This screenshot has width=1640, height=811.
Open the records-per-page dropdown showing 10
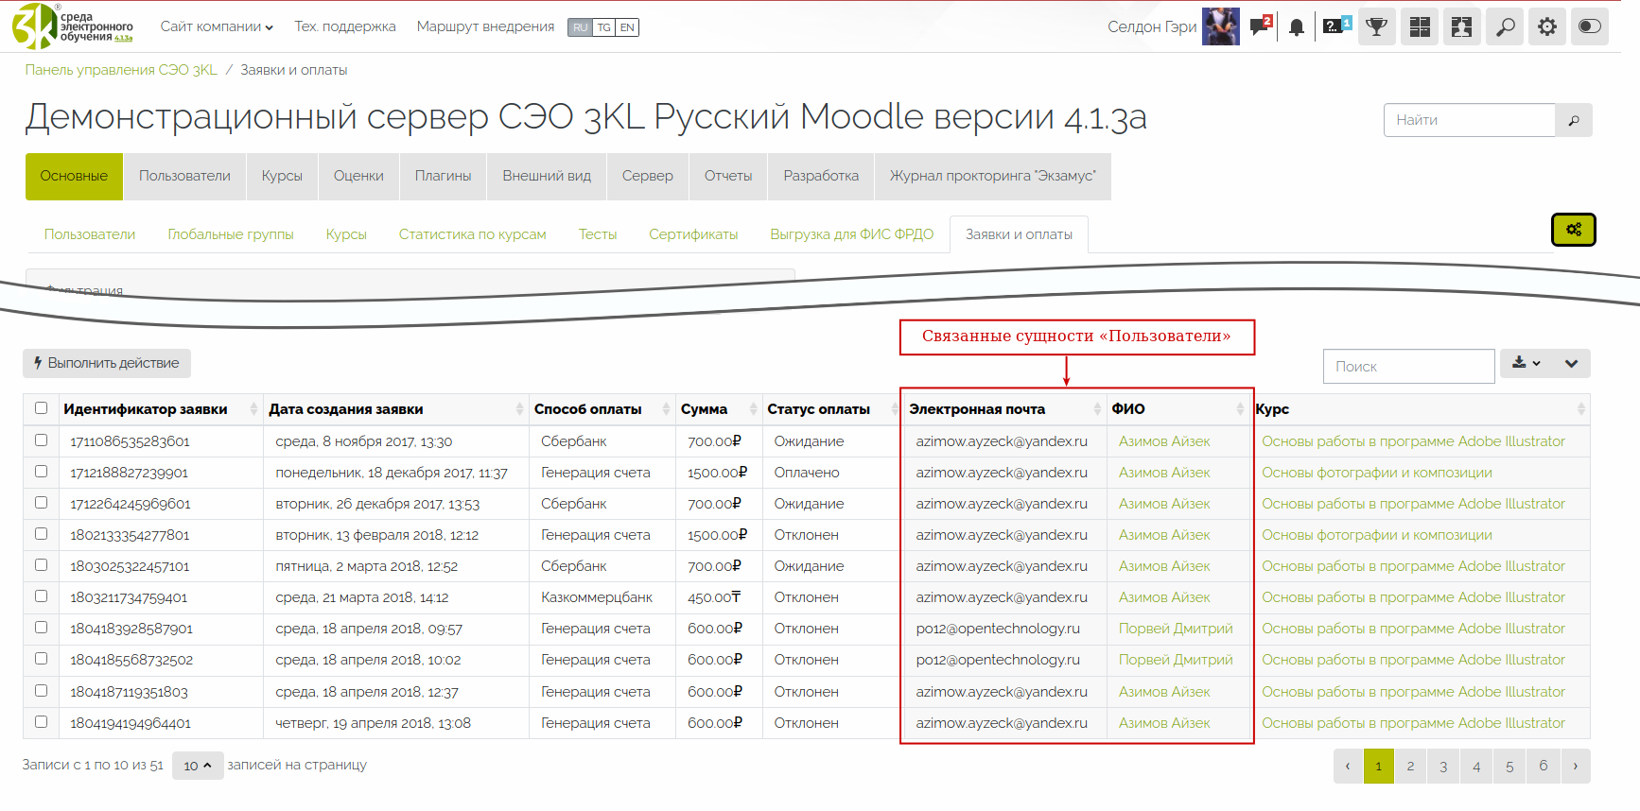tap(198, 766)
